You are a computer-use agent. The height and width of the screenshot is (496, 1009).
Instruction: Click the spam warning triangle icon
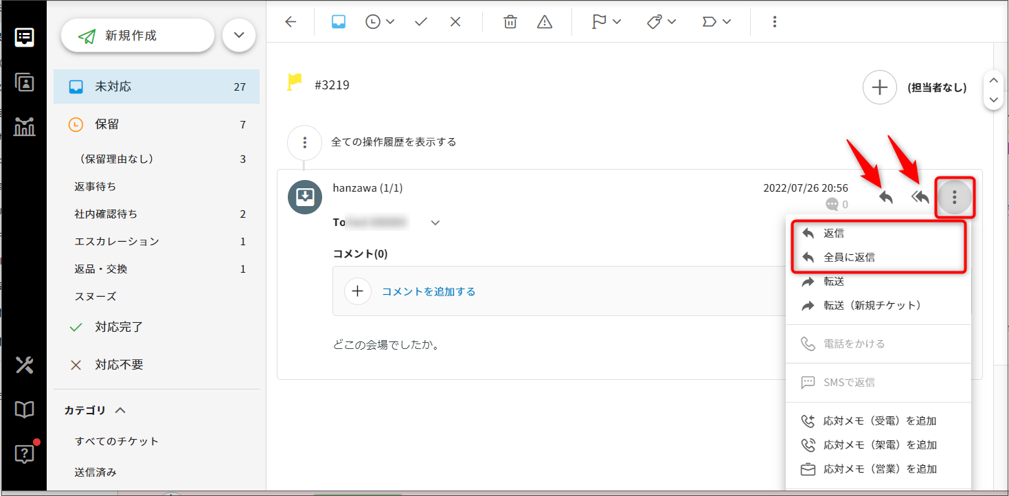[x=545, y=22]
